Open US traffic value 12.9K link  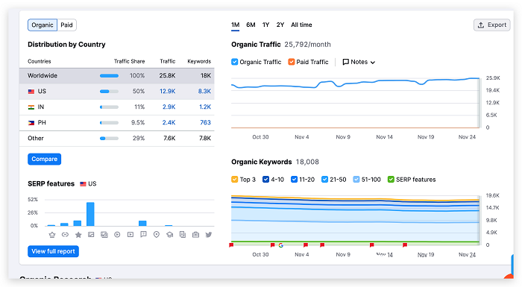tap(168, 91)
